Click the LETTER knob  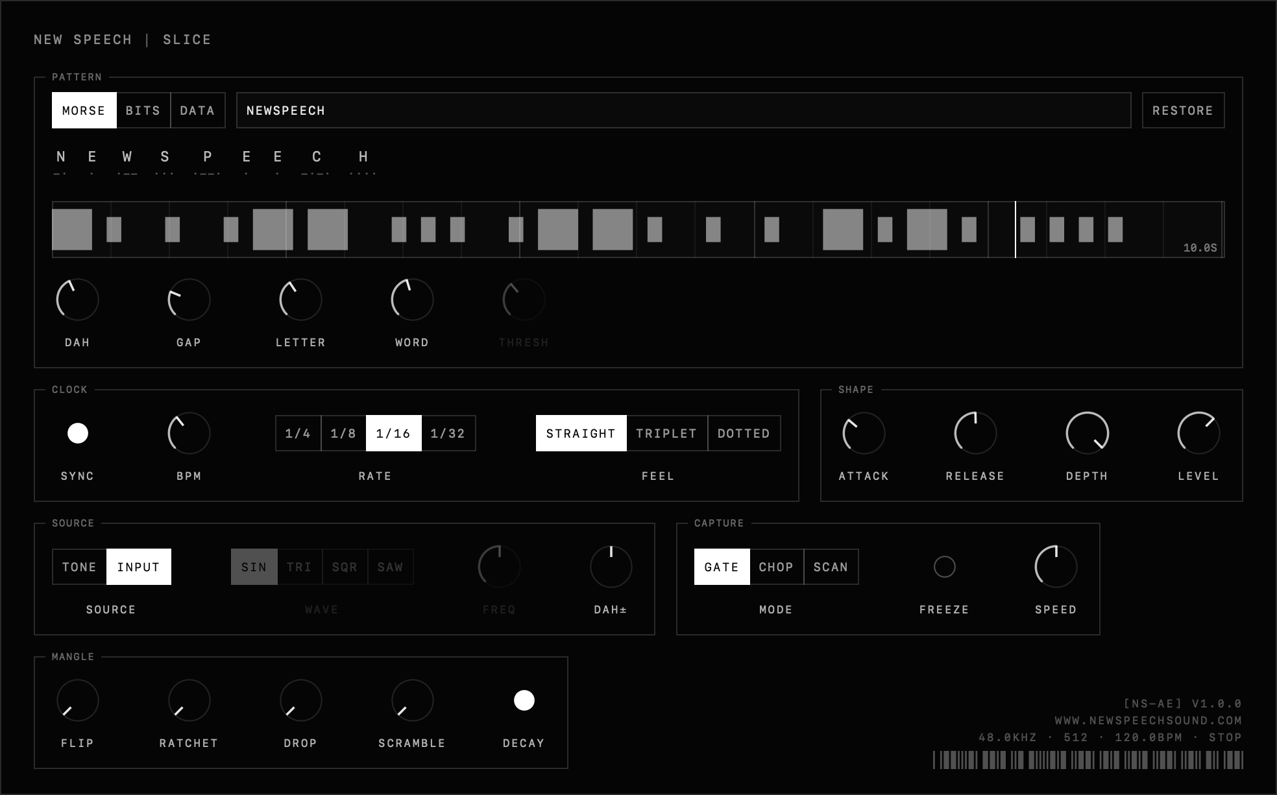[x=301, y=300]
